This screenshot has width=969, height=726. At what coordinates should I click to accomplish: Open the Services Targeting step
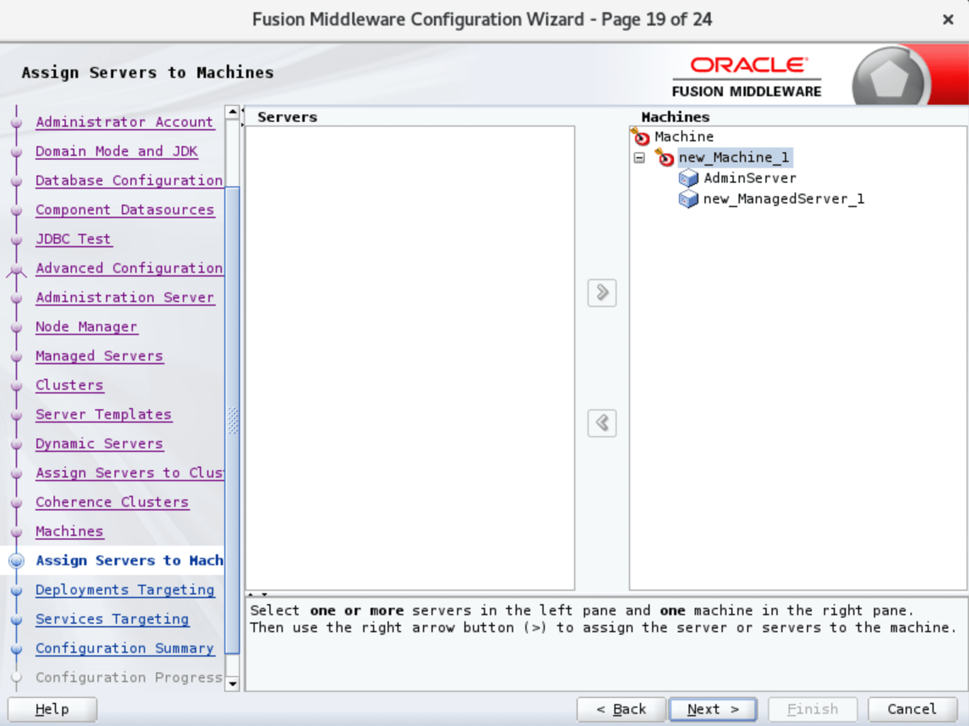(x=112, y=619)
